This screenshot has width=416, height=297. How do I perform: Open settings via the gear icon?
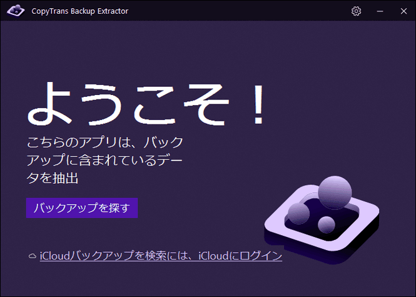point(356,11)
